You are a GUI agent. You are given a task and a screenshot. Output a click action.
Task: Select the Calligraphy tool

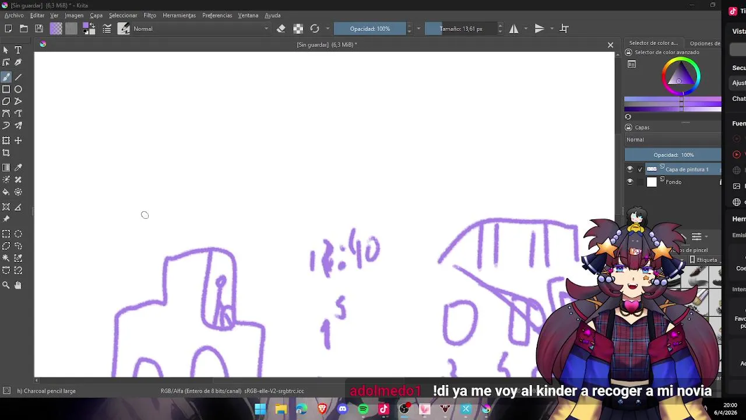click(18, 62)
